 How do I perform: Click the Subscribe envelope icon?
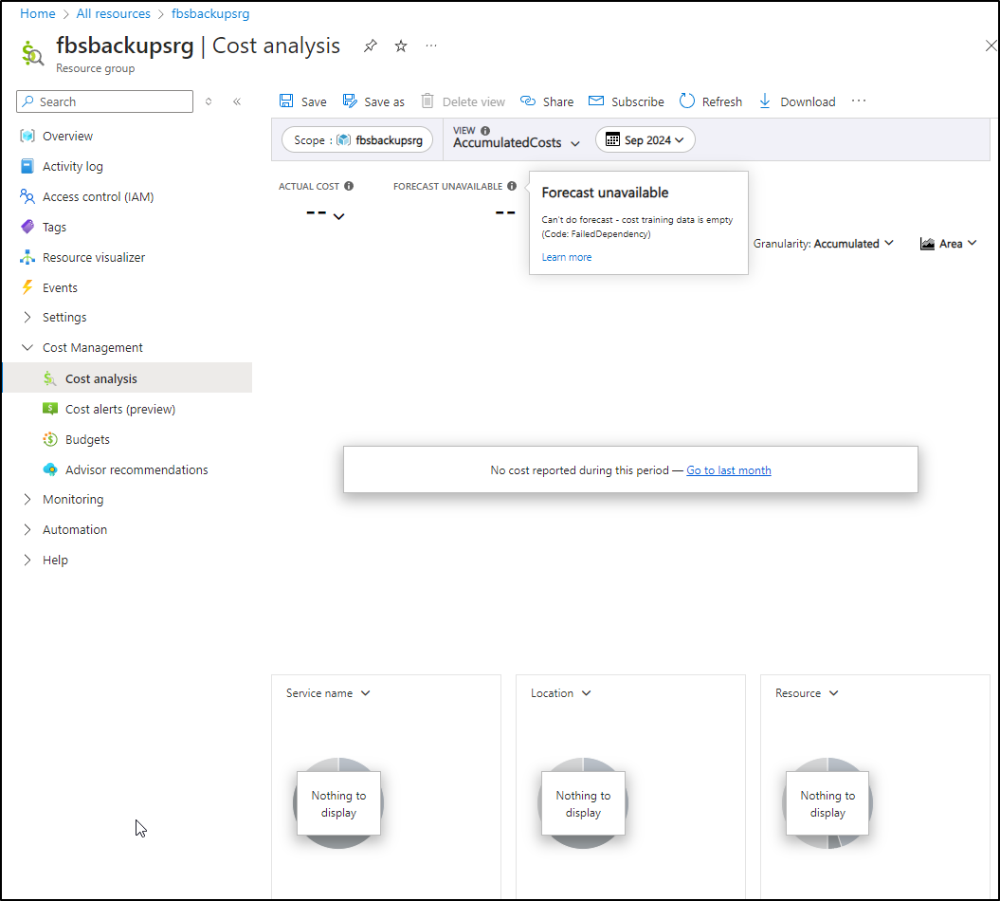tap(595, 101)
